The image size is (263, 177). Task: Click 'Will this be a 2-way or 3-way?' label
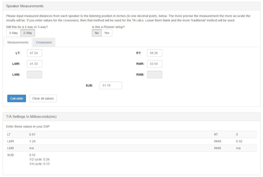tap(27, 27)
